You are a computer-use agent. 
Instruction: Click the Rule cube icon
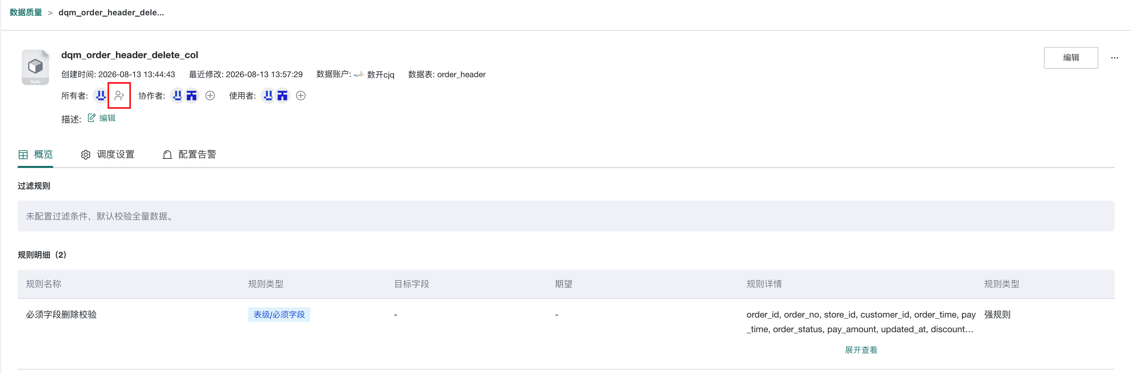tap(35, 67)
